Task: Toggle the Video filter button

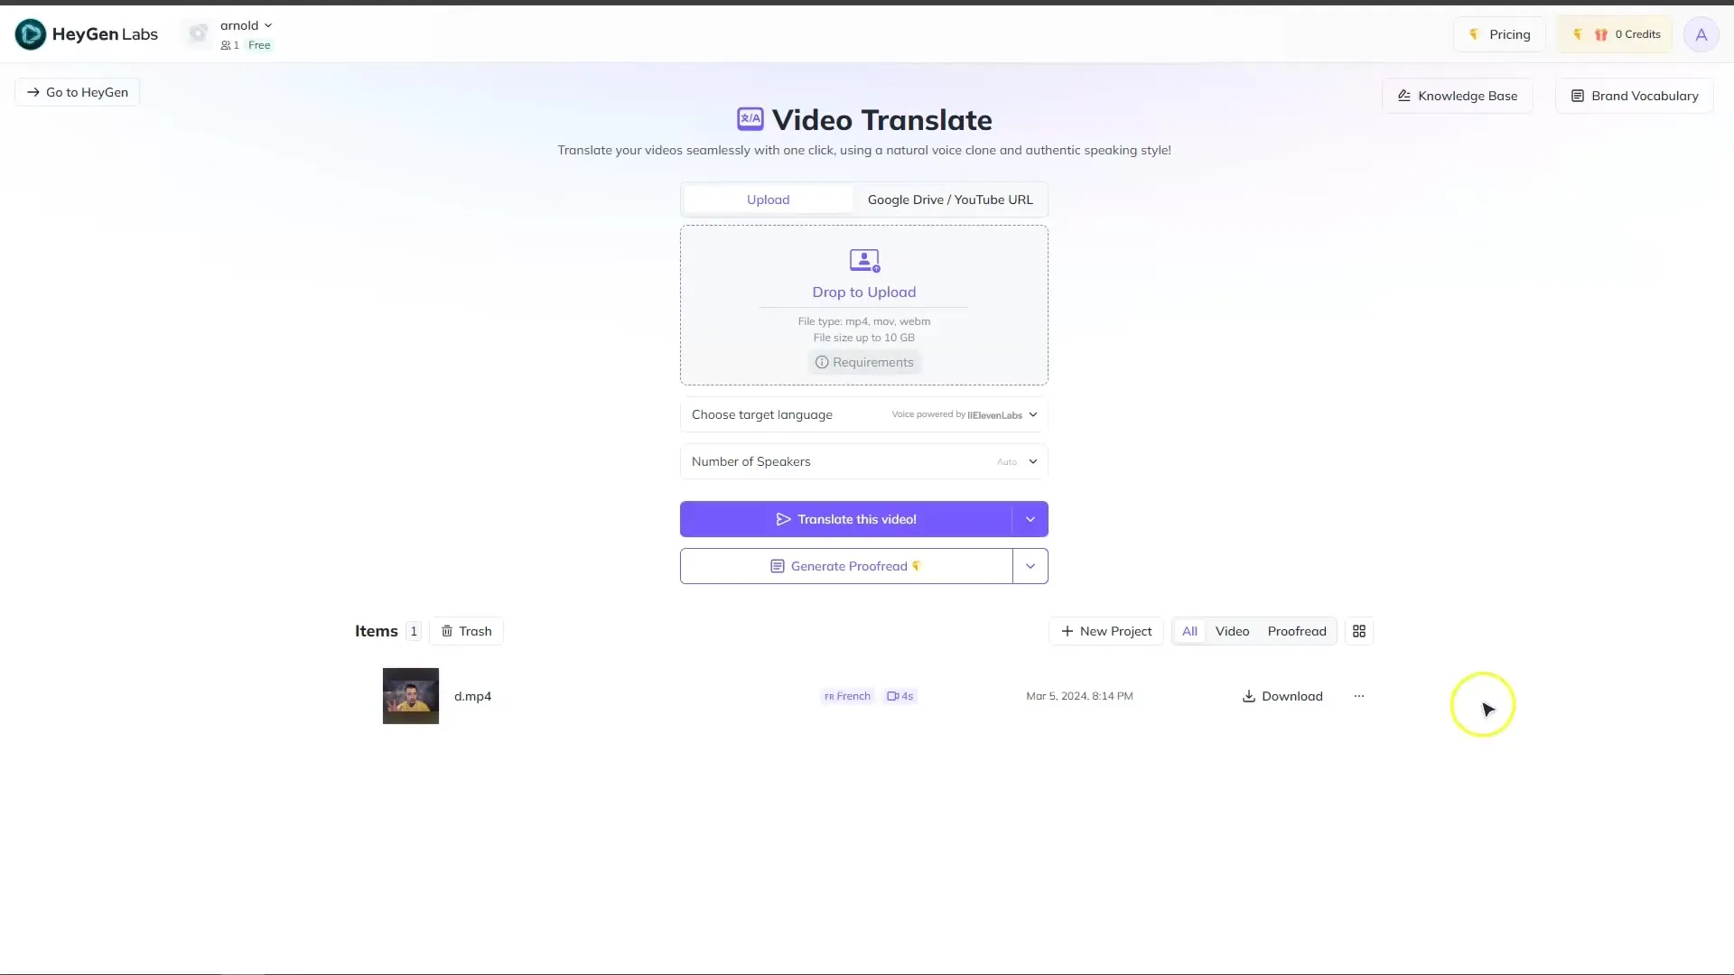Action: click(1232, 631)
